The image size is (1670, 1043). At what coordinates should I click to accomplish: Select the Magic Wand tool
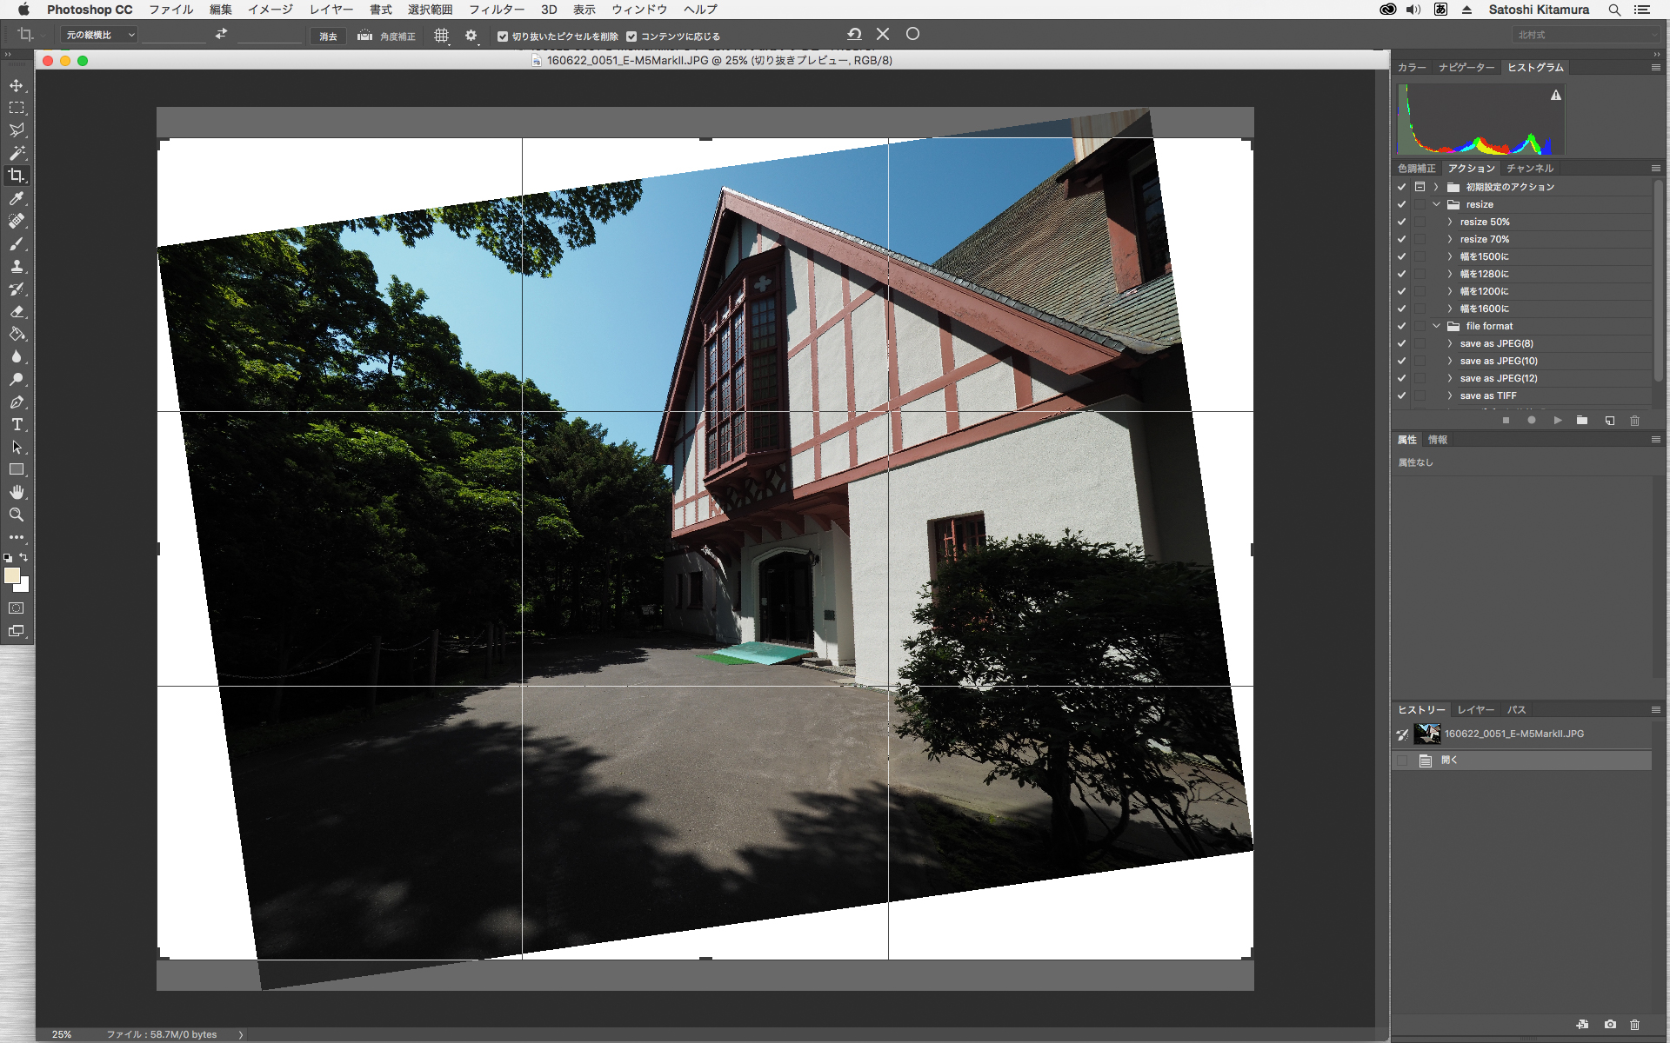[17, 153]
